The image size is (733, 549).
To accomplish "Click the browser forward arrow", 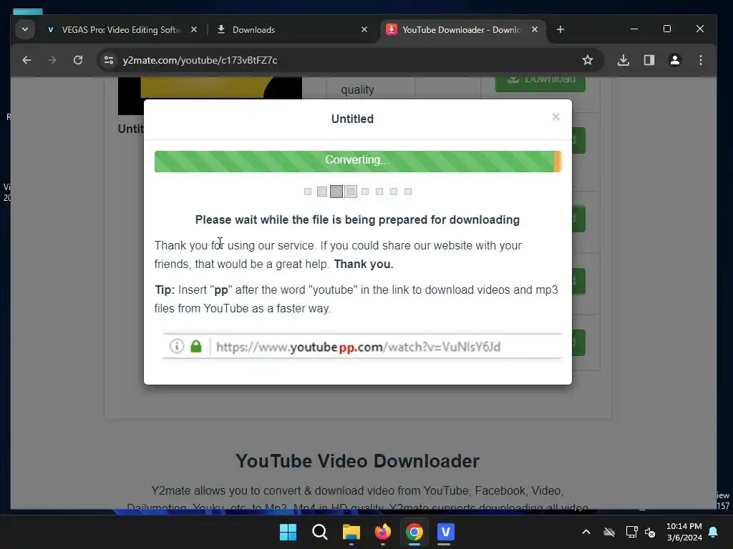I will pos(52,60).
